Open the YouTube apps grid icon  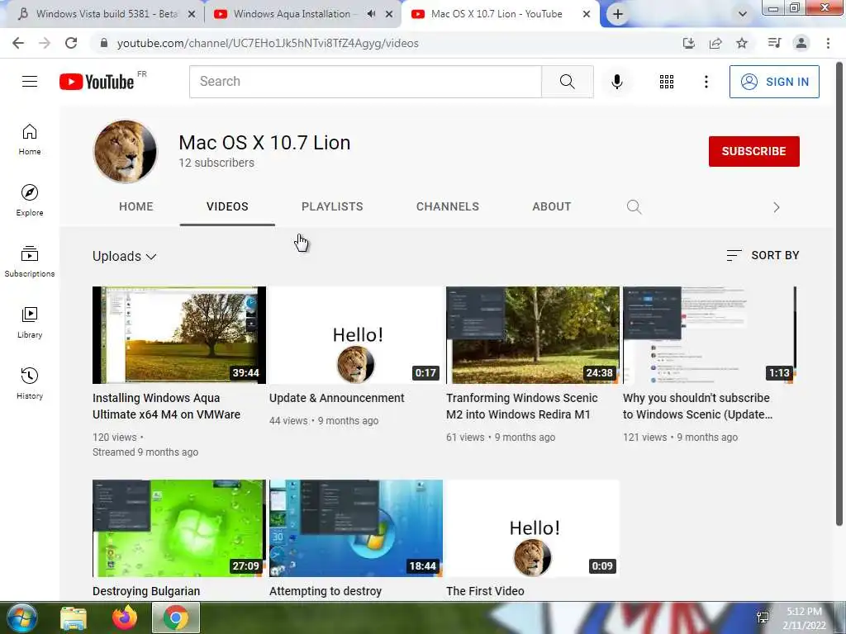pyautogui.click(x=667, y=82)
